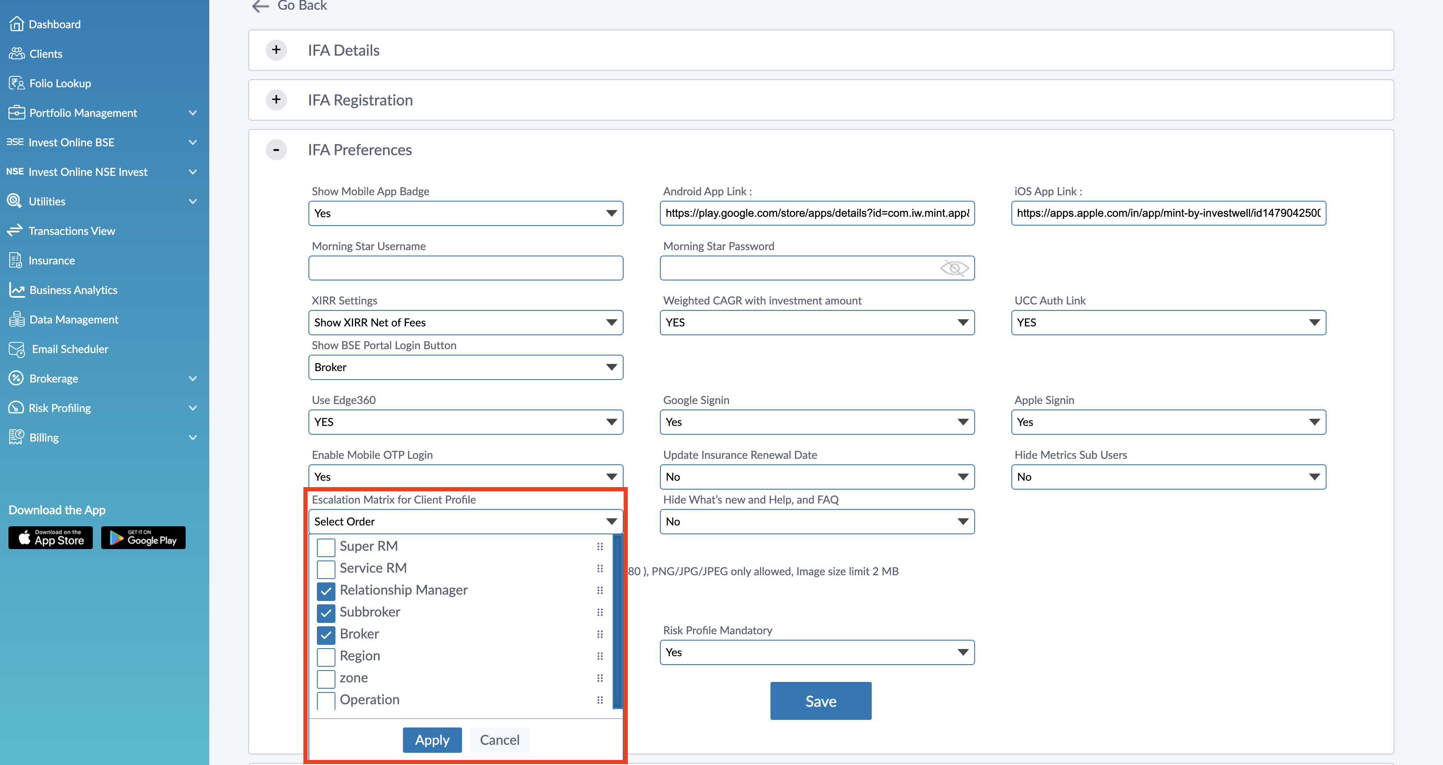The height and width of the screenshot is (765, 1443).
Task: Click the Email Scheduler envelope icon
Action: (x=17, y=350)
